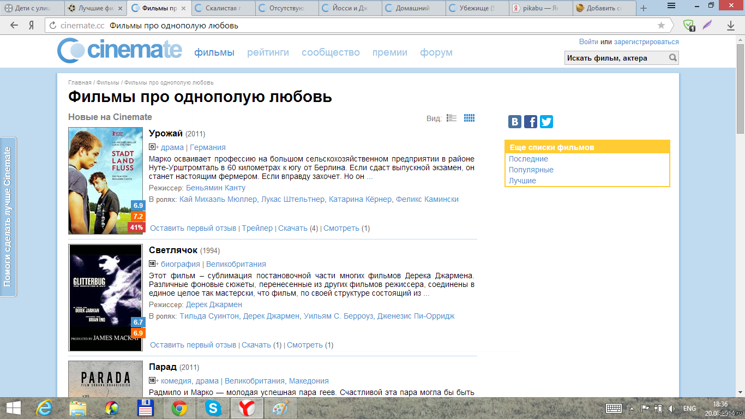Open 'Светлячок' movie title

pos(173,250)
